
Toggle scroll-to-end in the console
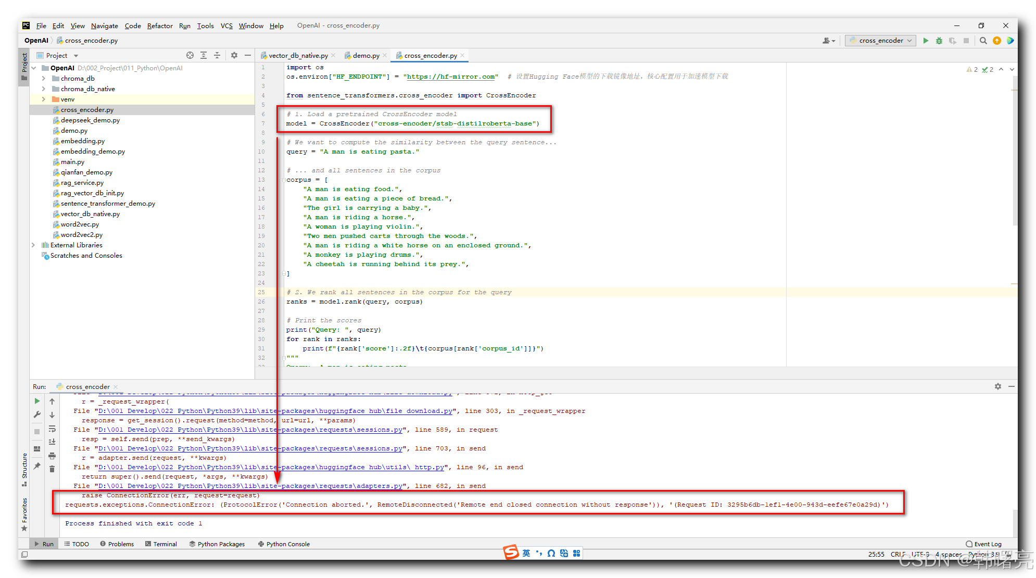pyautogui.click(x=52, y=442)
